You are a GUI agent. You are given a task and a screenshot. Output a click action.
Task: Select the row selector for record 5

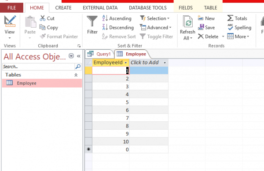tap(88, 102)
